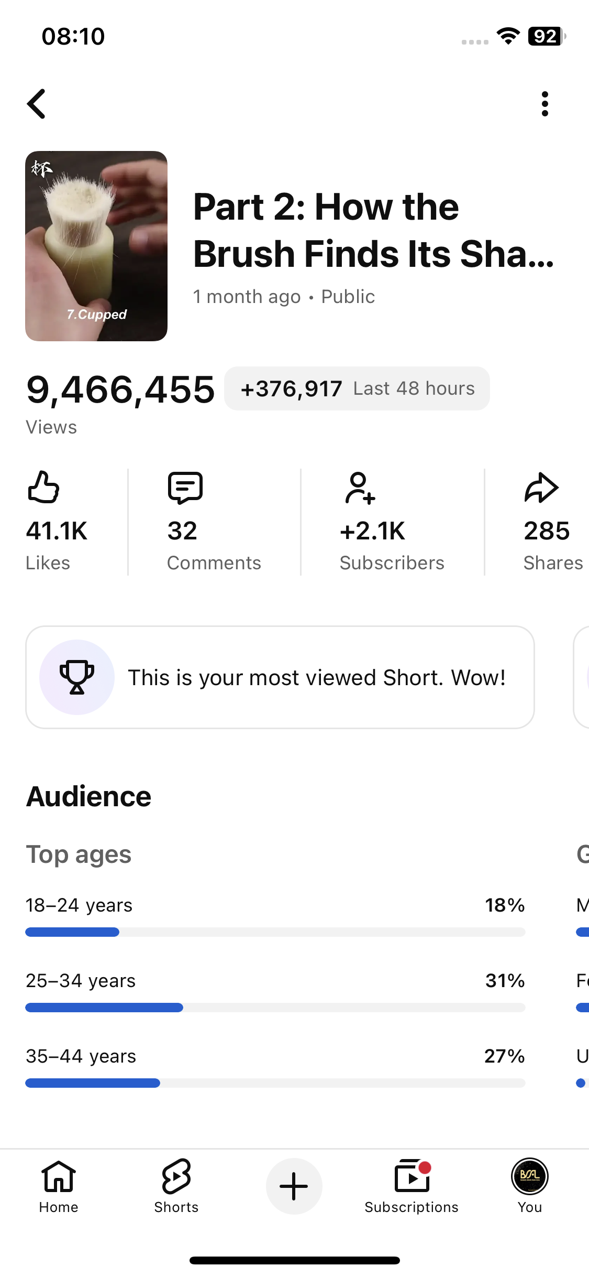Select the 35–44 years row label
The width and height of the screenshot is (589, 1277).
pos(81,1056)
